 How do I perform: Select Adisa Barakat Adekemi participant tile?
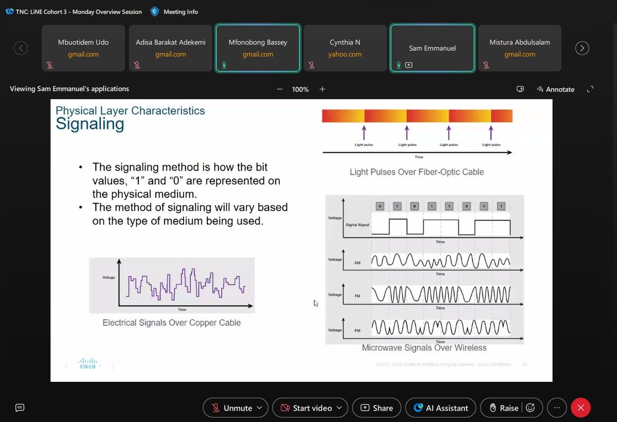click(x=171, y=48)
